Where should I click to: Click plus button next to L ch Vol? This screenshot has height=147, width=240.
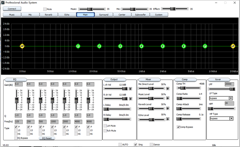[130, 88]
